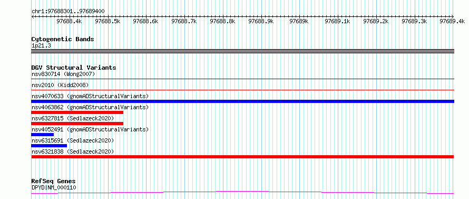This screenshot has height=199, width=469.
Task: Click the DGV Structural Variants heading
Action: tap(74, 68)
